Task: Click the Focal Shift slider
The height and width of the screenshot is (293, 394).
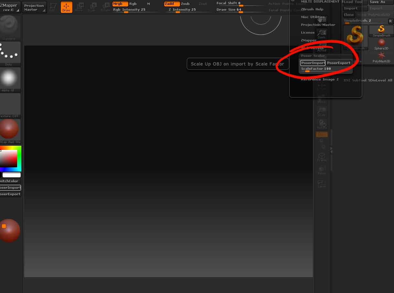Action: (x=240, y=4)
